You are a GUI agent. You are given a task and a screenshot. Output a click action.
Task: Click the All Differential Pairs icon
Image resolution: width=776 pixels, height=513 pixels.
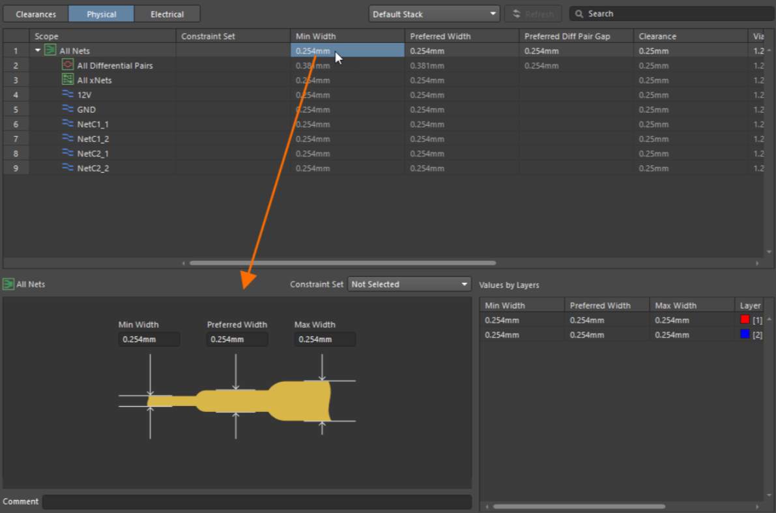click(68, 65)
